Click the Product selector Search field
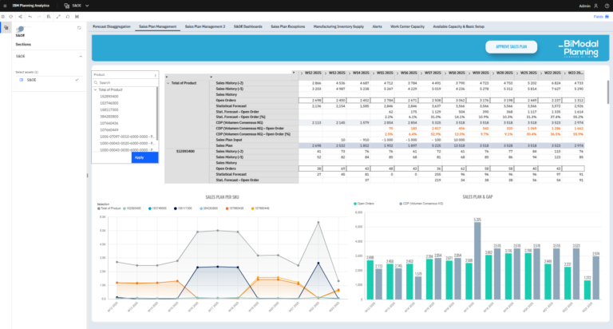The width and height of the screenshot is (613, 329). click(x=125, y=82)
